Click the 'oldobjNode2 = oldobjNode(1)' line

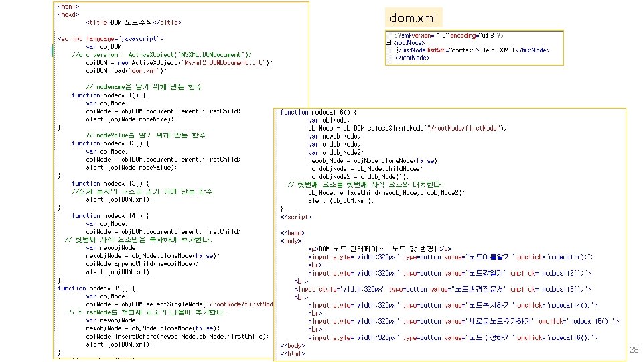point(359,176)
